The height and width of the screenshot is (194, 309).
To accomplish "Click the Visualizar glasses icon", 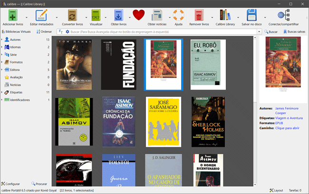I will 96,15.
